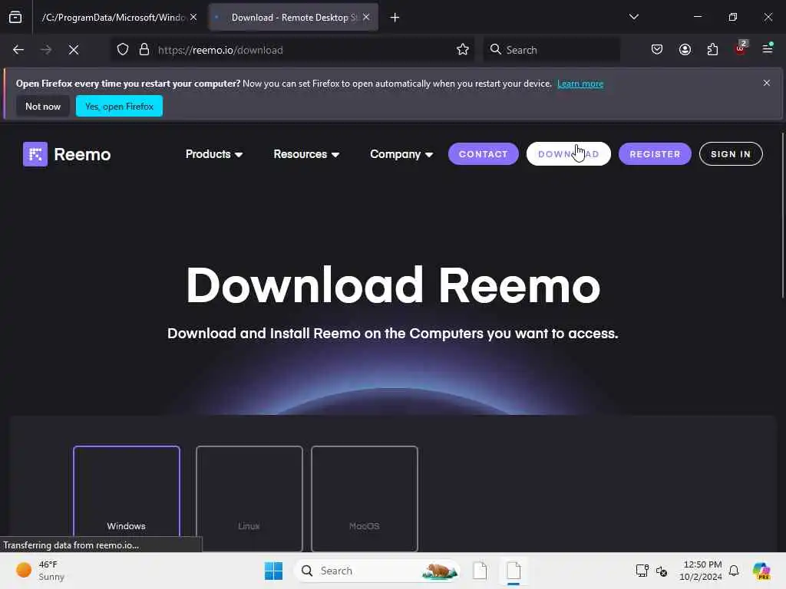Select the Download - Remote Desktop tab
Viewport: 786px width, 589px height.
[x=293, y=18]
